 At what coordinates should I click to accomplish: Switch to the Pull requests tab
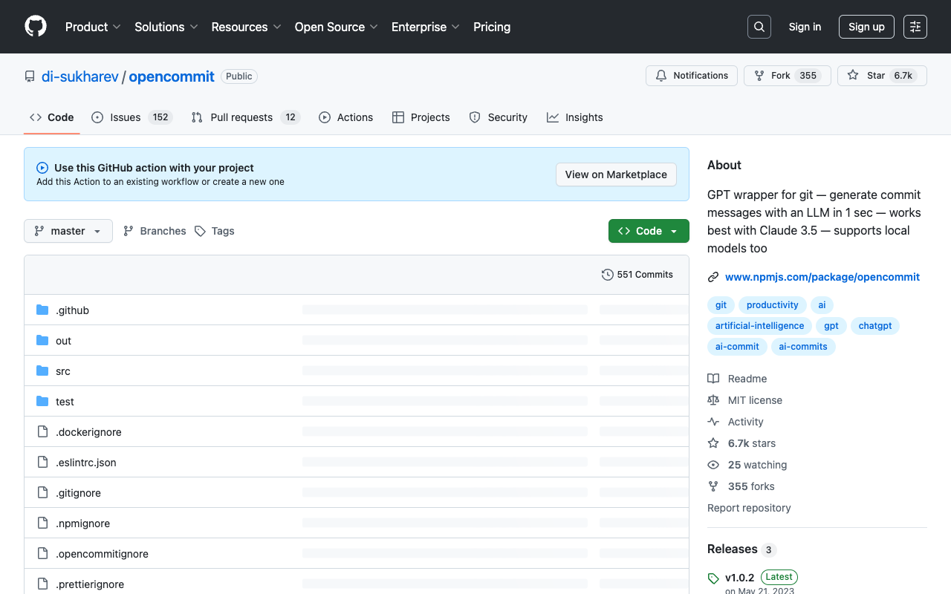(x=245, y=117)
